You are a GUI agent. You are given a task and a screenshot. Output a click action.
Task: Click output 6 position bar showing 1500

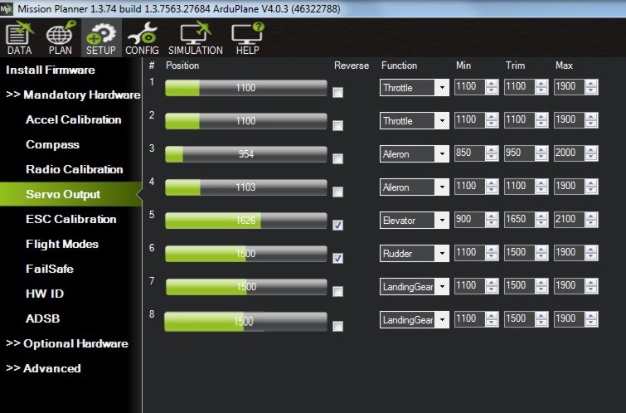(x=246, y=254)
